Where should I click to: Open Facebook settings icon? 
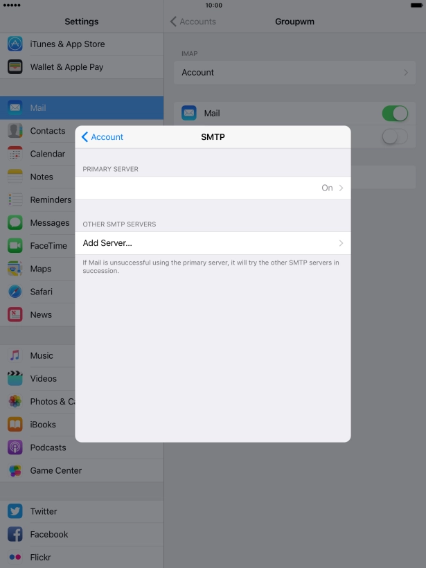coord(15,534)
